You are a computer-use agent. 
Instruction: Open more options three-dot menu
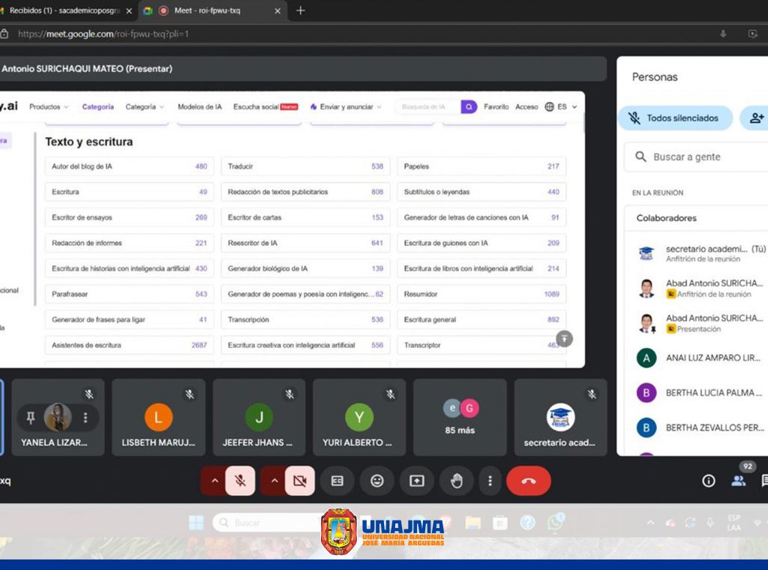(490, 481)
